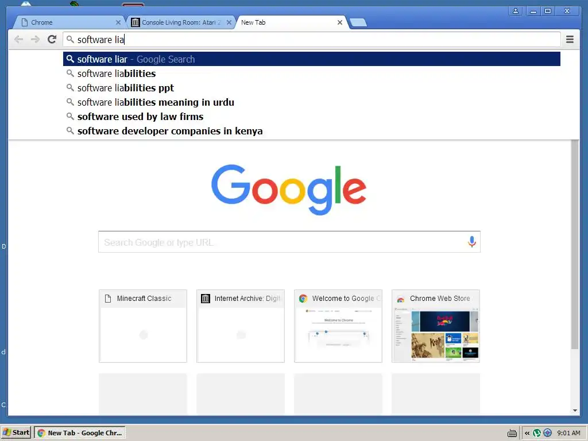The height and width of the screenshot is (441, 588).
Task: Click the Chrome Web Store tile favicon
Action: pyautogui.click(x=400, y=299)
